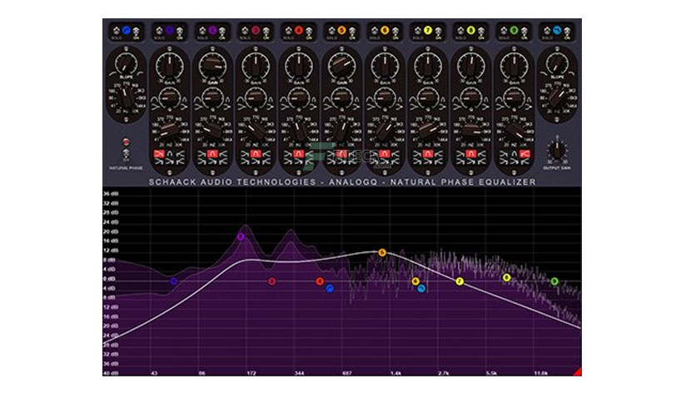The width and height of the screenshot is (696, 403).
Task: Select dark blue node 1 on the graph
Action: point(174,281)
